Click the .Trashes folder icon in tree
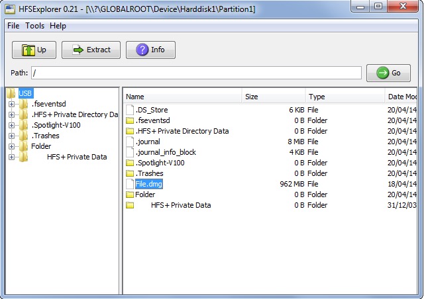This screenshot has width=426, height=299. pos(24,136)
